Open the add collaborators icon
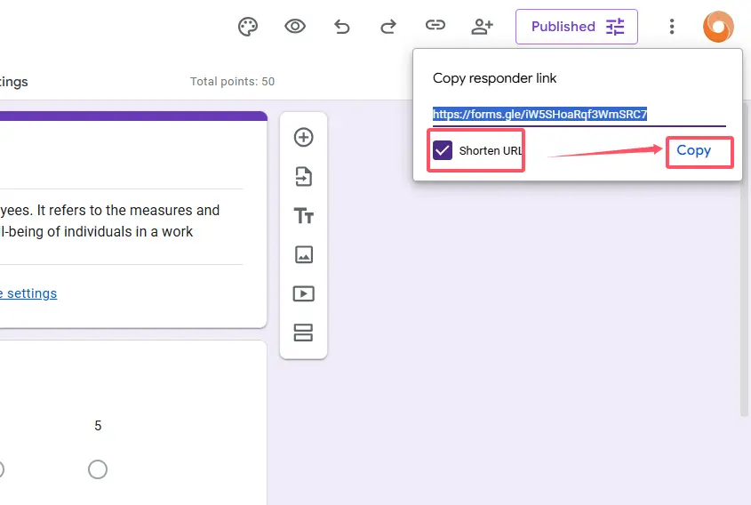Image resolution: width=751 pixels, height=505 pixels. click(x=482, y=27)
